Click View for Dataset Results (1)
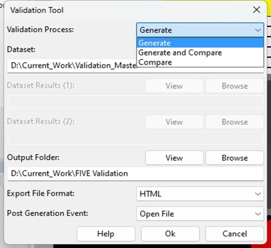This screenshot has height=248, width=271. [x=174, y=86]
